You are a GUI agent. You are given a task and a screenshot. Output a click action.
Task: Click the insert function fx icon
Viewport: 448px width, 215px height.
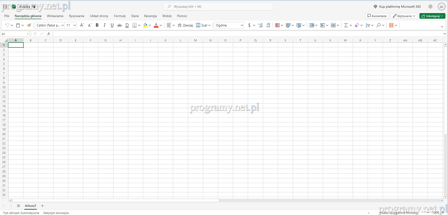point(49,34)
